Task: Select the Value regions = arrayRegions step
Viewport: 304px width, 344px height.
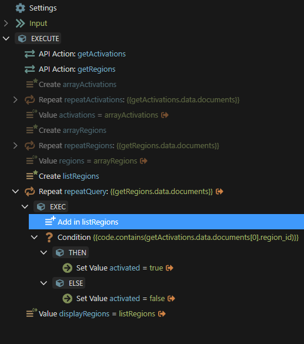Action: [88, 161]
